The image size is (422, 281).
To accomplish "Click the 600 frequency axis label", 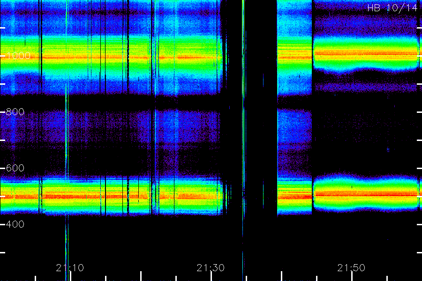I will 15,168.
